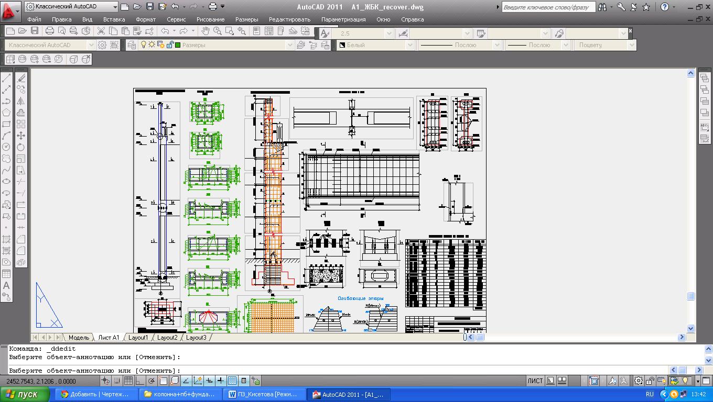The image size is (713, 402).
Task: Toggle Snap mode in status bar
Action: [x=117, y=381]
